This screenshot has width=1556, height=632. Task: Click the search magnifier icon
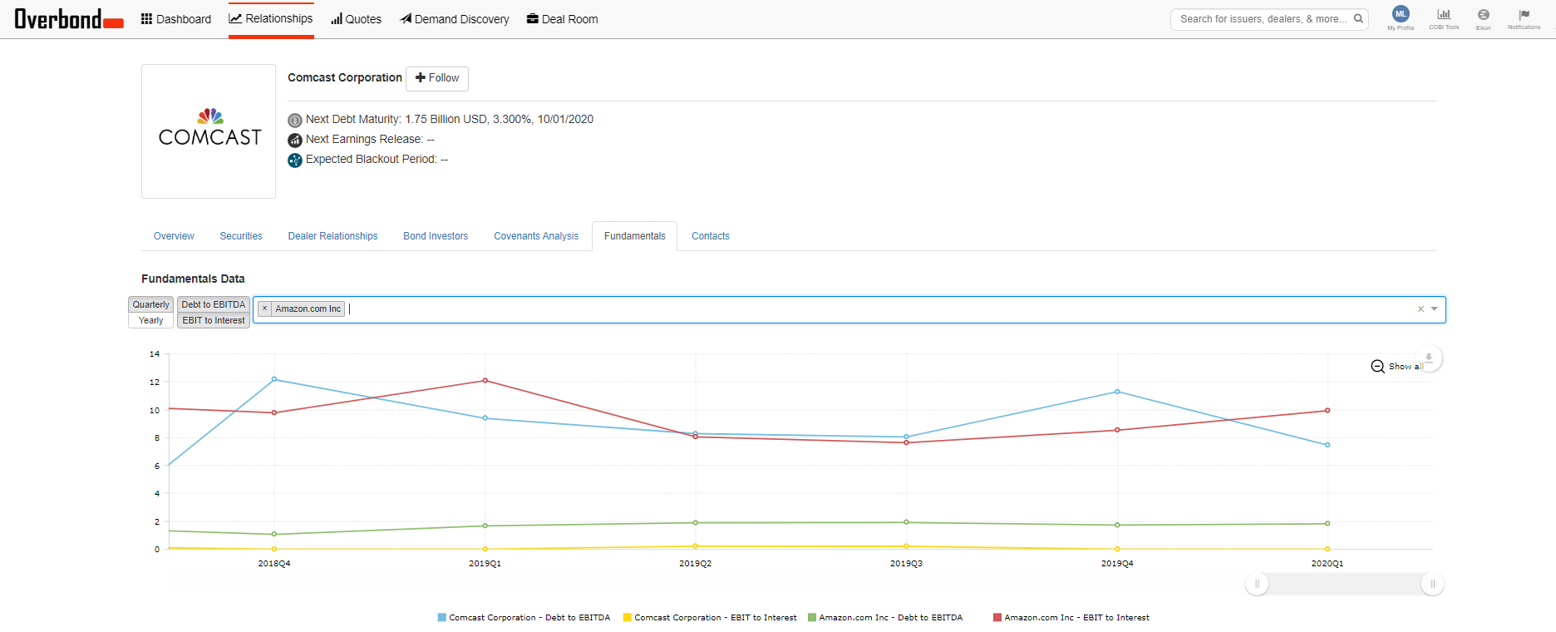click(x=1358, y=19)
